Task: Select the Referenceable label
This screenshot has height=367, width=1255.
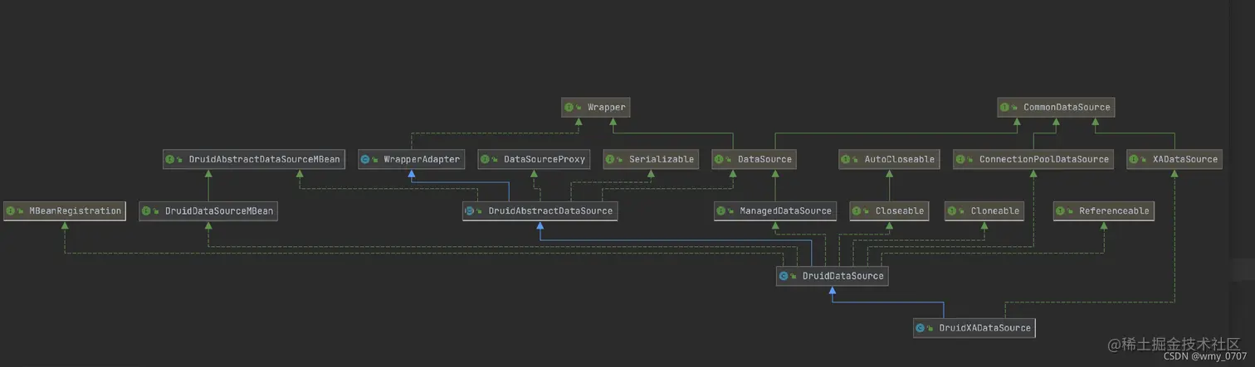Action: [1114, 211]
